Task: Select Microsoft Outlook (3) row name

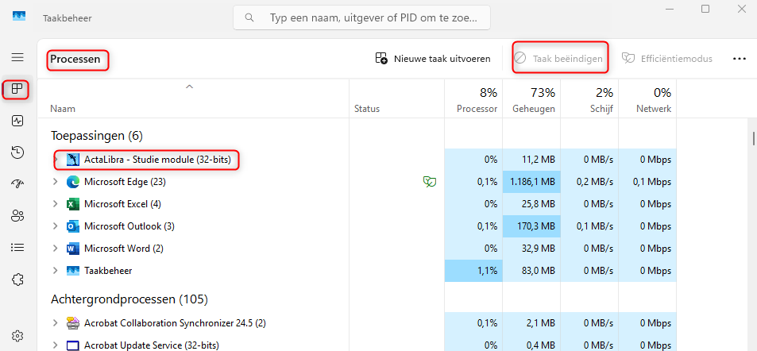Action: point(129,226)
